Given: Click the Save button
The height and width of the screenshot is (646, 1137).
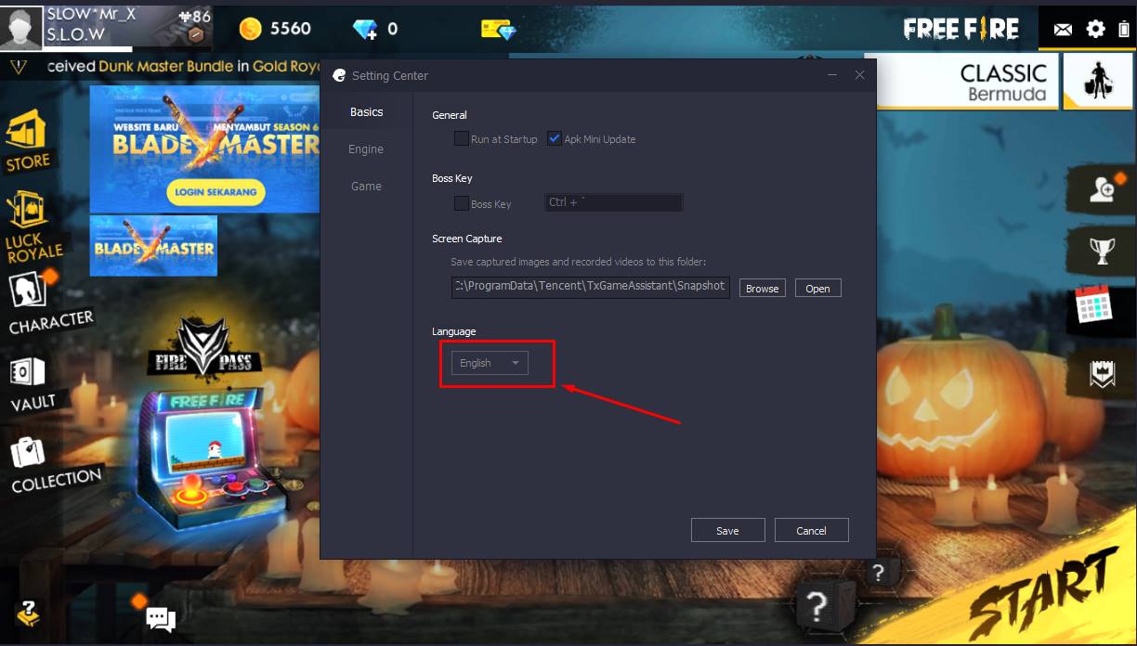Looking at the screenshot, I should (727, 530).
